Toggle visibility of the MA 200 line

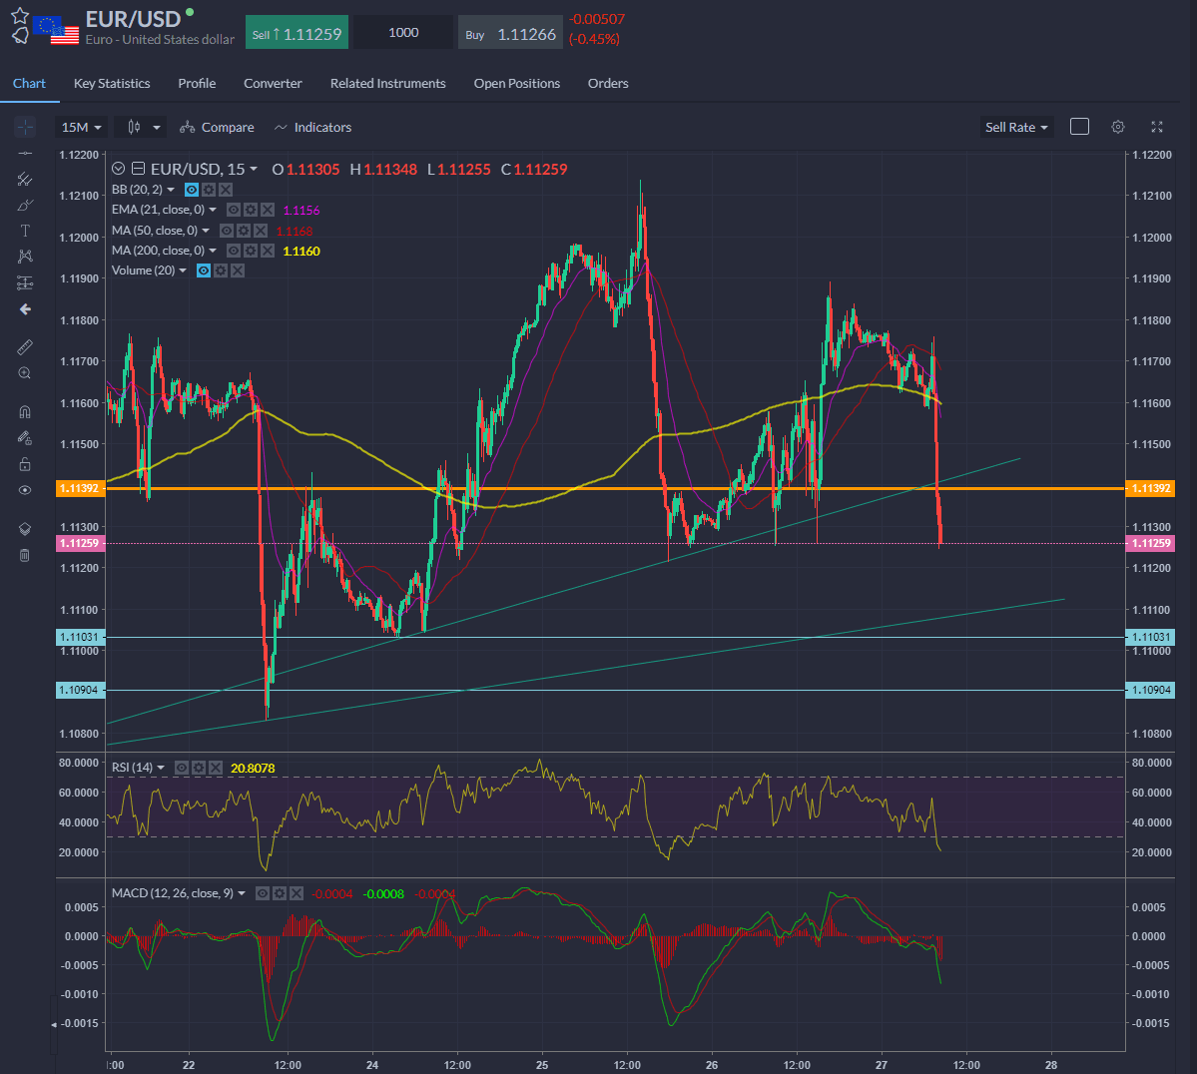coord(233,251)
